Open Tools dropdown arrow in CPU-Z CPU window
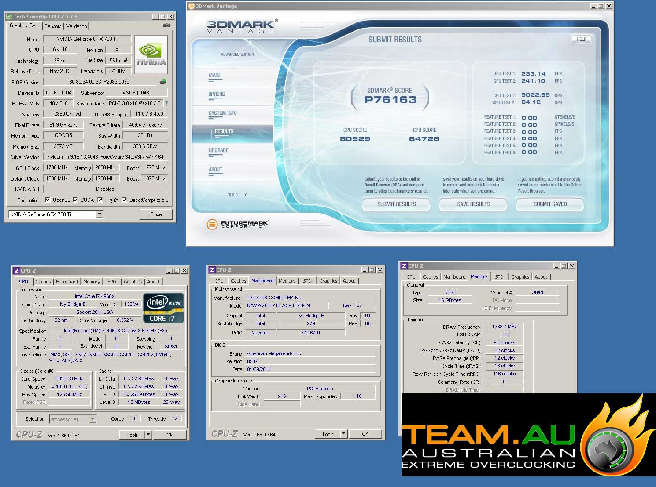Screen dimensions: 656x487 click(x=148, y=435)
